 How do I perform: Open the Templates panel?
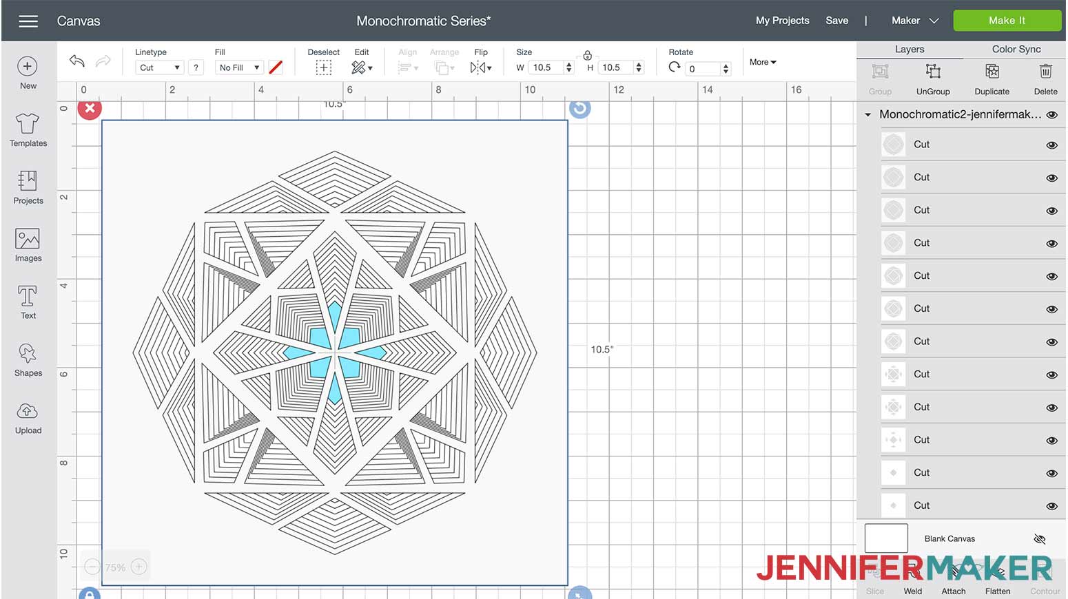coord(28,130)
